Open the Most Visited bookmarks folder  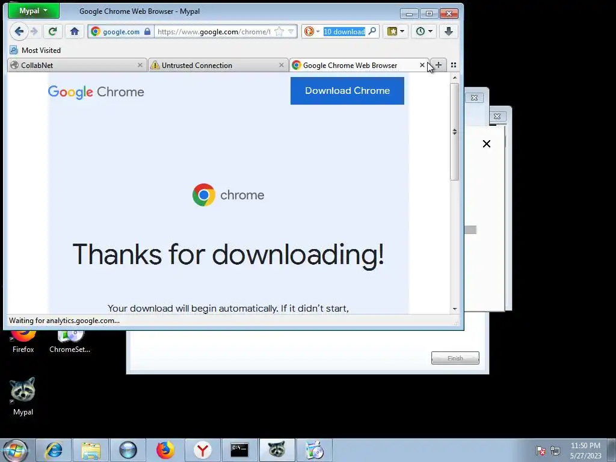tap(35, 51)
